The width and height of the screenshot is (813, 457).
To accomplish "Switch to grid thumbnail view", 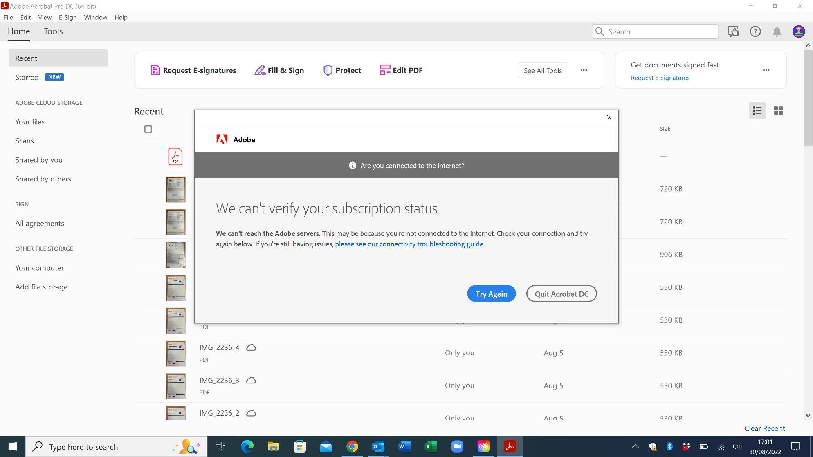I will coord(778,111).
